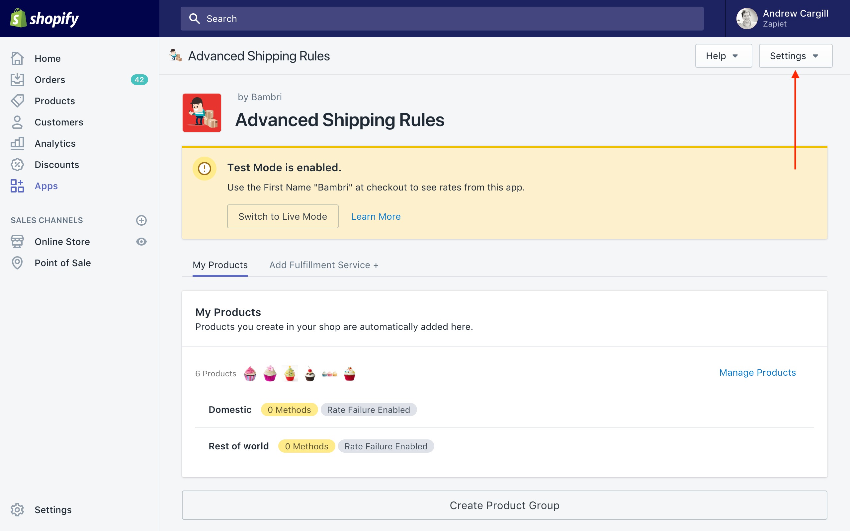The width and height of the screenshot is (850, 531).
Task: View online store with eye icon
Action: [141, 242]
